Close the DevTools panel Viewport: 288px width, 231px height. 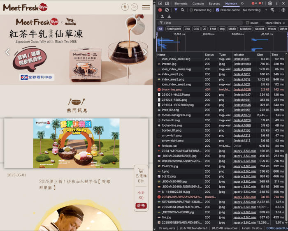(x=283, y=3)
